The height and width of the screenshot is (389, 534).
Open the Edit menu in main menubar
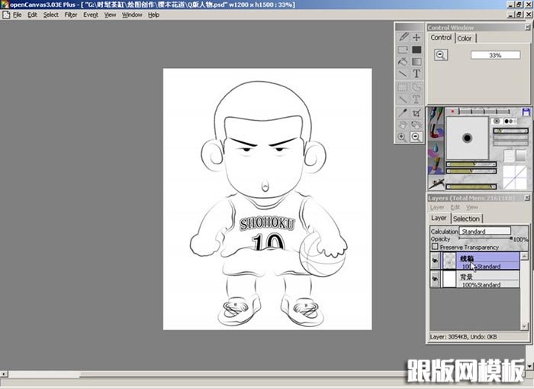[x=32, y=15]
